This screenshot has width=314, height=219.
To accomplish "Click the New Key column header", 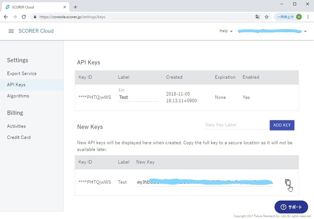I will [x=145, y=162].
